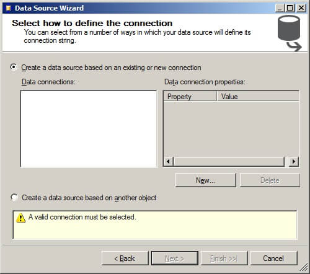Click the database cylinder icon in header
310x274 pixels.
pyautogui.click(x=290, y=33)
